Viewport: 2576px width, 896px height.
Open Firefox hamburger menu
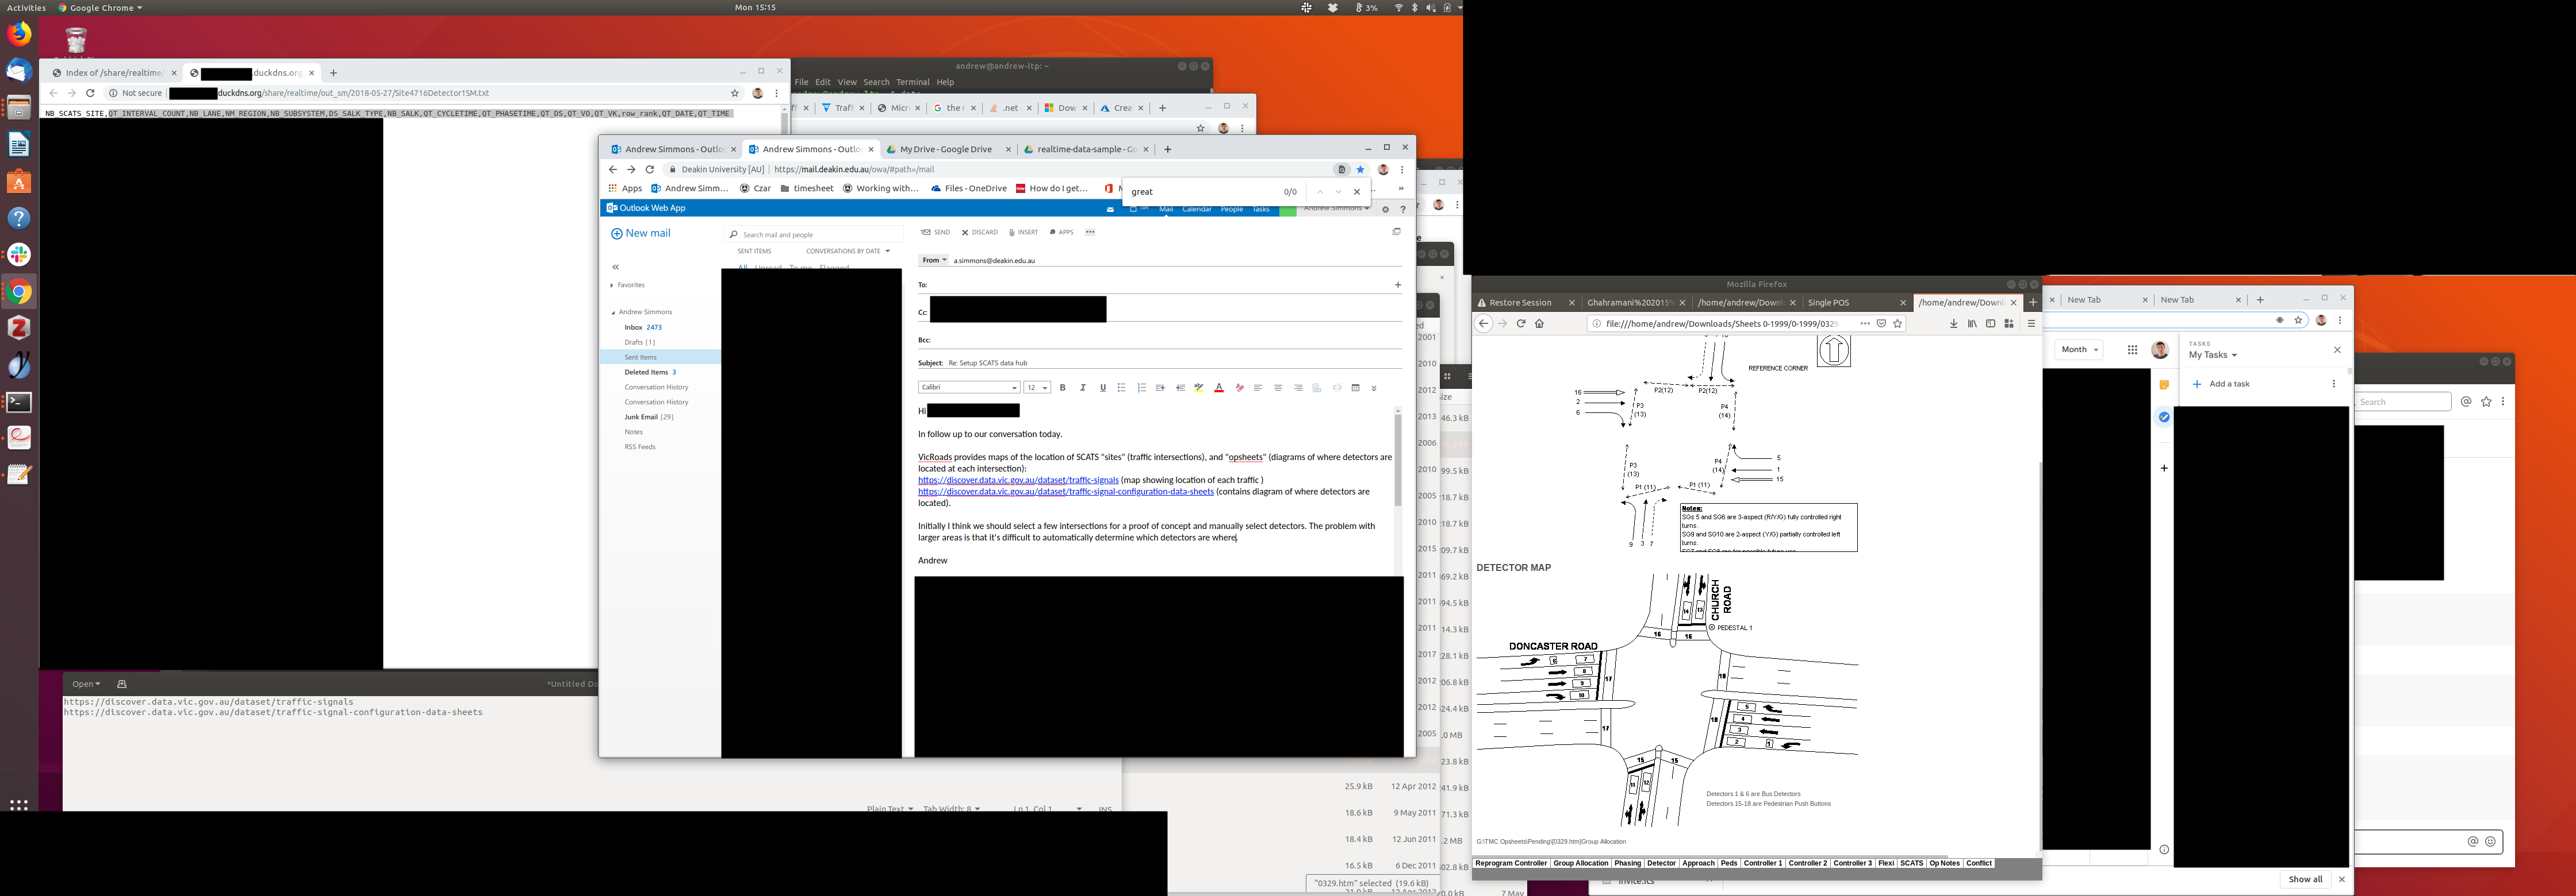(x=2031, y=323)
